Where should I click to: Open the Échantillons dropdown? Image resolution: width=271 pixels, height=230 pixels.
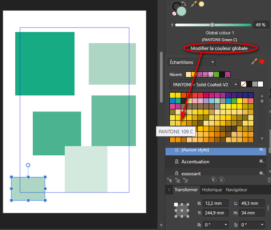click(x=192, y=62)
